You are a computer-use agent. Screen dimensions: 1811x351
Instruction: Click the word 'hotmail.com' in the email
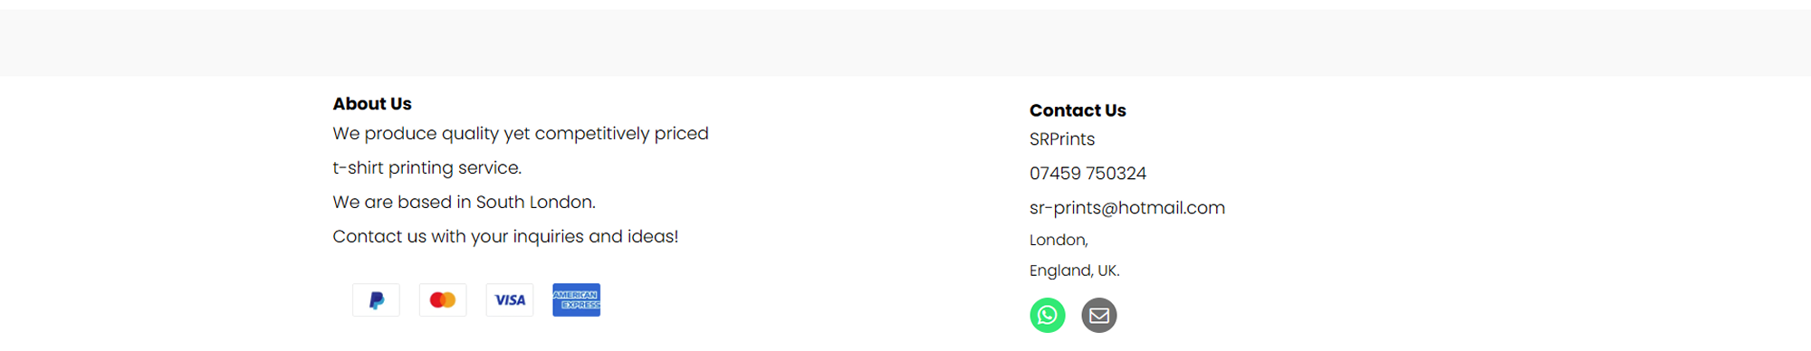1172,208
